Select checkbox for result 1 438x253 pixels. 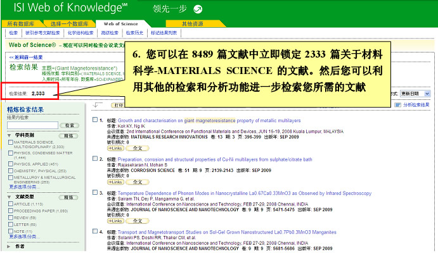pyautogui.click(x=95, y=120)
